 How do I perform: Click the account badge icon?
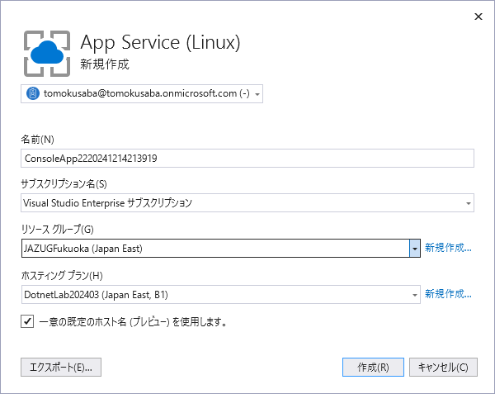point(33,93)
